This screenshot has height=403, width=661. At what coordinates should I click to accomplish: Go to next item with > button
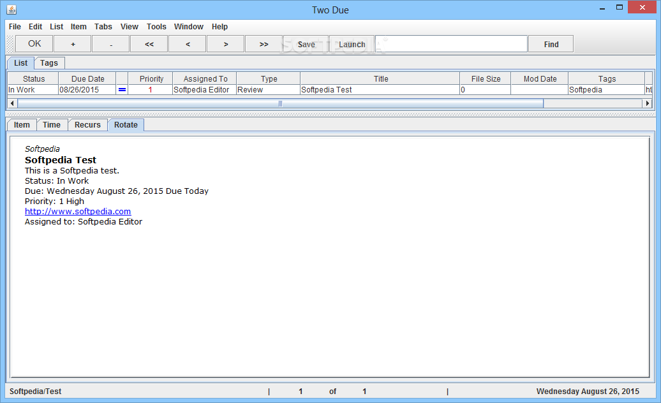(225, 44)
